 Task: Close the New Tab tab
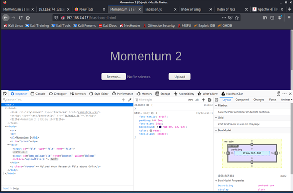pyautogui.click(x=104, y=10)
